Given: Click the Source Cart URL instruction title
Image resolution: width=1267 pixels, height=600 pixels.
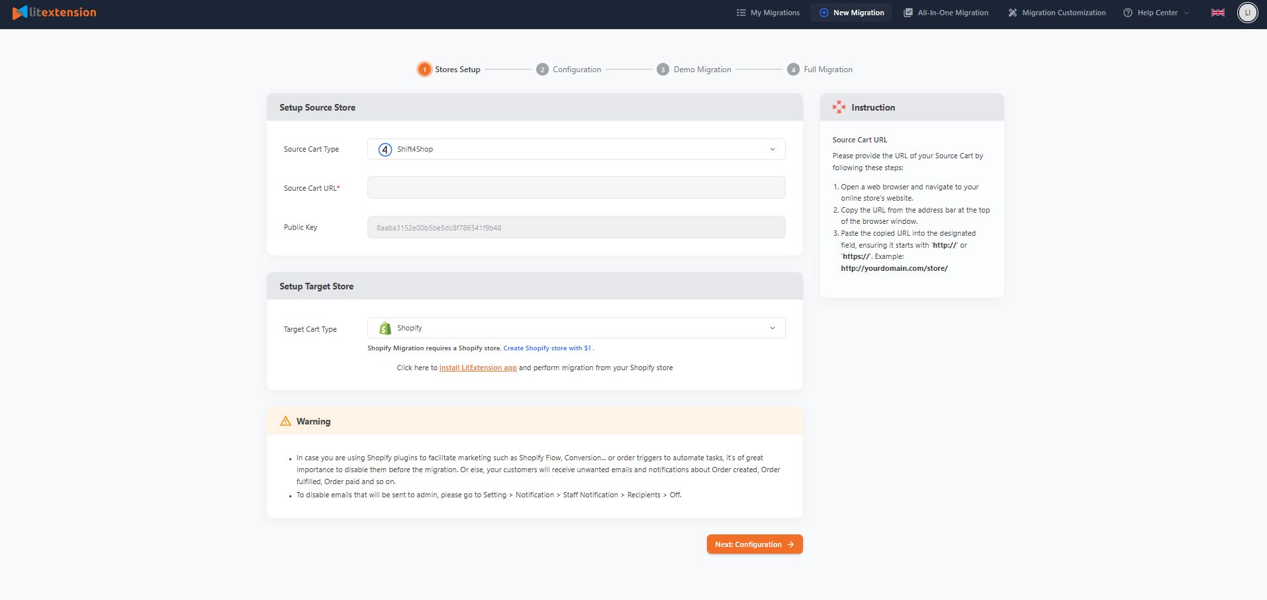Looking at the screenshot, I should pyautogui.click(x=860, y=140).
